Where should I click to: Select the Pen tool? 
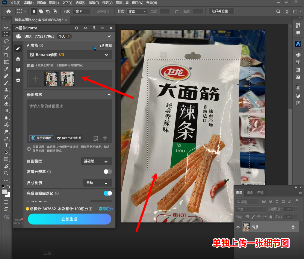coord(6,139)
